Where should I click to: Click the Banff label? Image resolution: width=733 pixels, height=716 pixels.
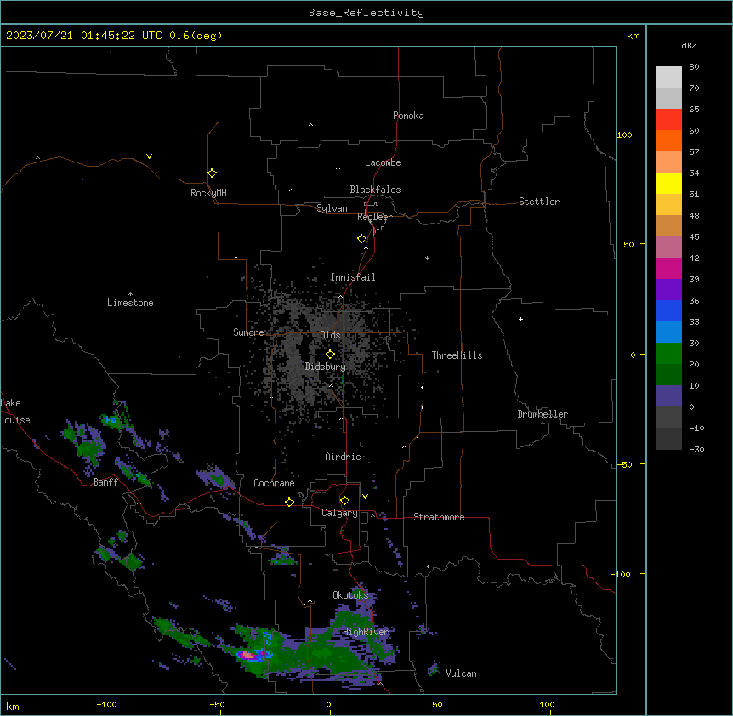point(105,482)
